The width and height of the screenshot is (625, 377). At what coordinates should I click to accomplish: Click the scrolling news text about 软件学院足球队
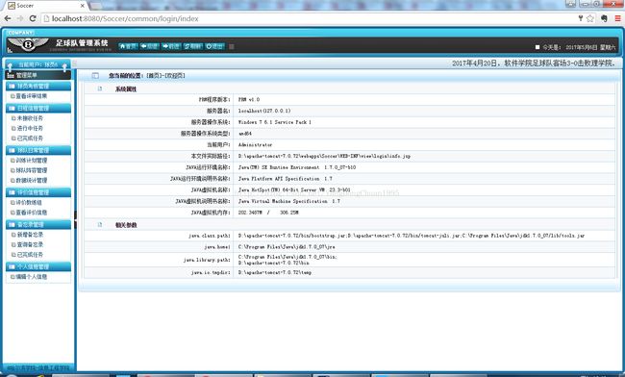(535, 63)
